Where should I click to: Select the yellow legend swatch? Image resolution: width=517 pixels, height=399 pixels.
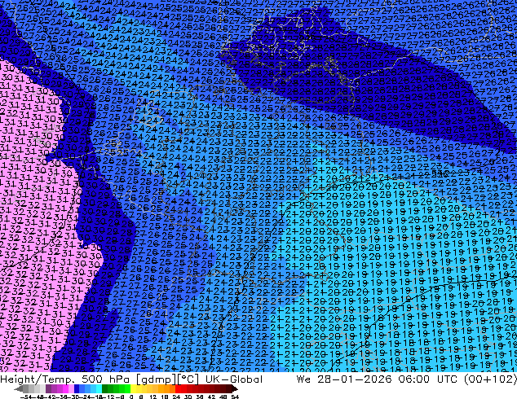click(x=133, y=388)
